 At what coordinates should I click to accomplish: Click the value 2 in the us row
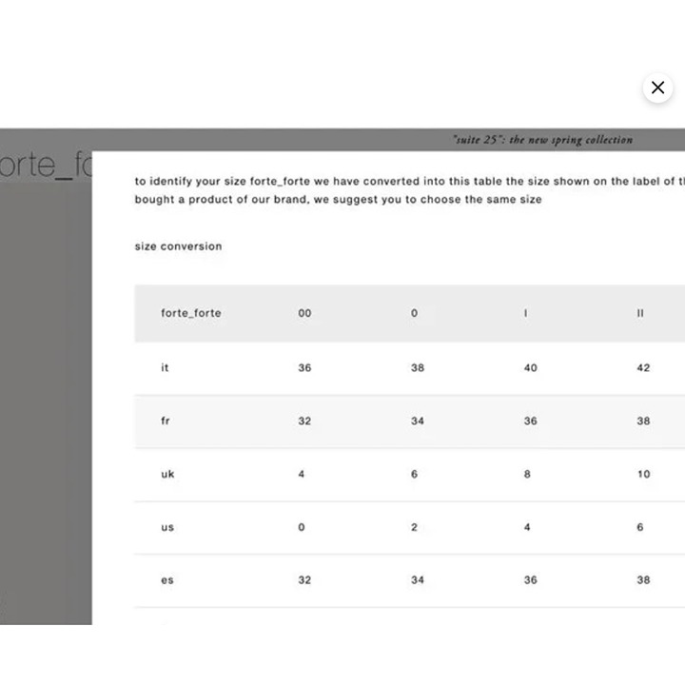pos(414,527)
